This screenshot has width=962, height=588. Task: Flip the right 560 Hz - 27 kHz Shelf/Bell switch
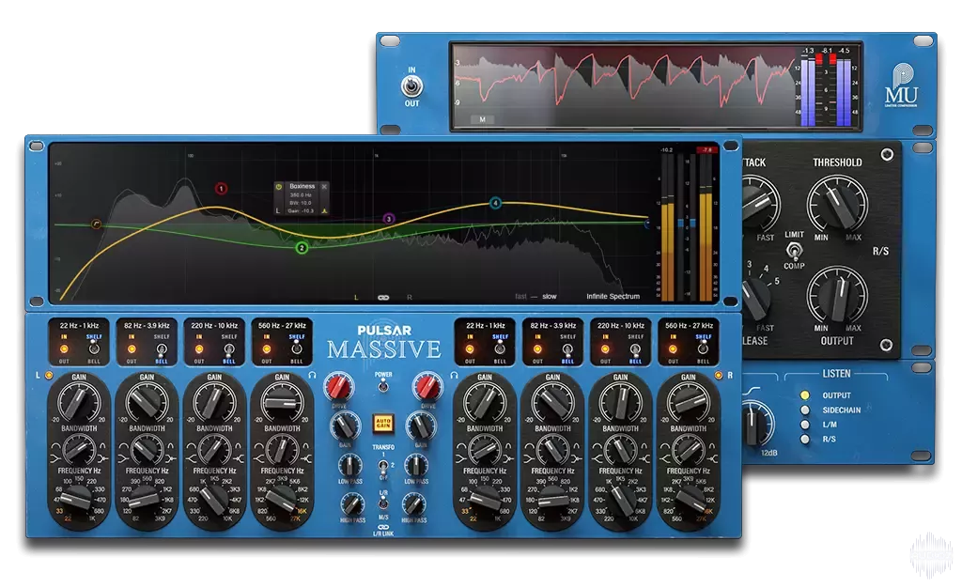(703, 348)
